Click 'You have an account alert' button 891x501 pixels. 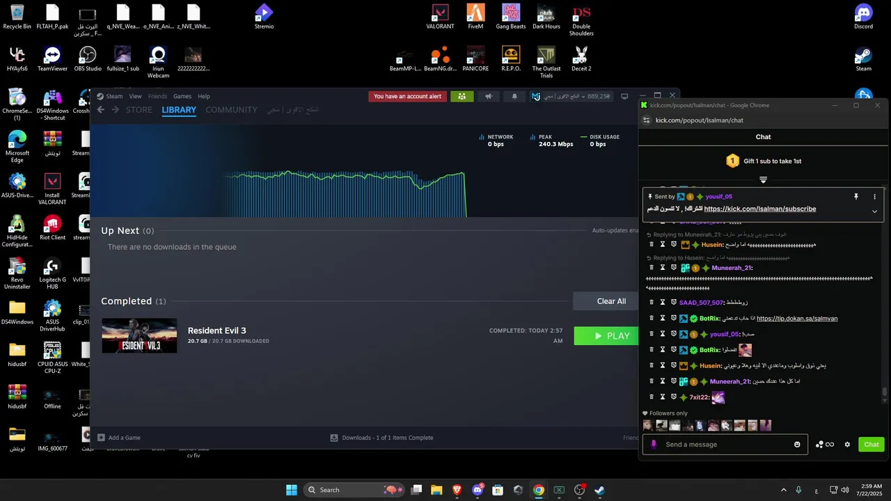point(407,97)
